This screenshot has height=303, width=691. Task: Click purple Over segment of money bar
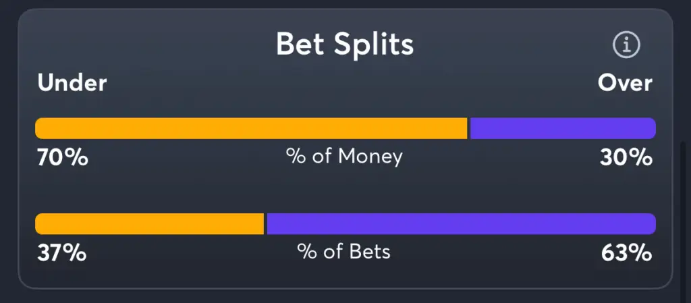(x=563, y=128)
